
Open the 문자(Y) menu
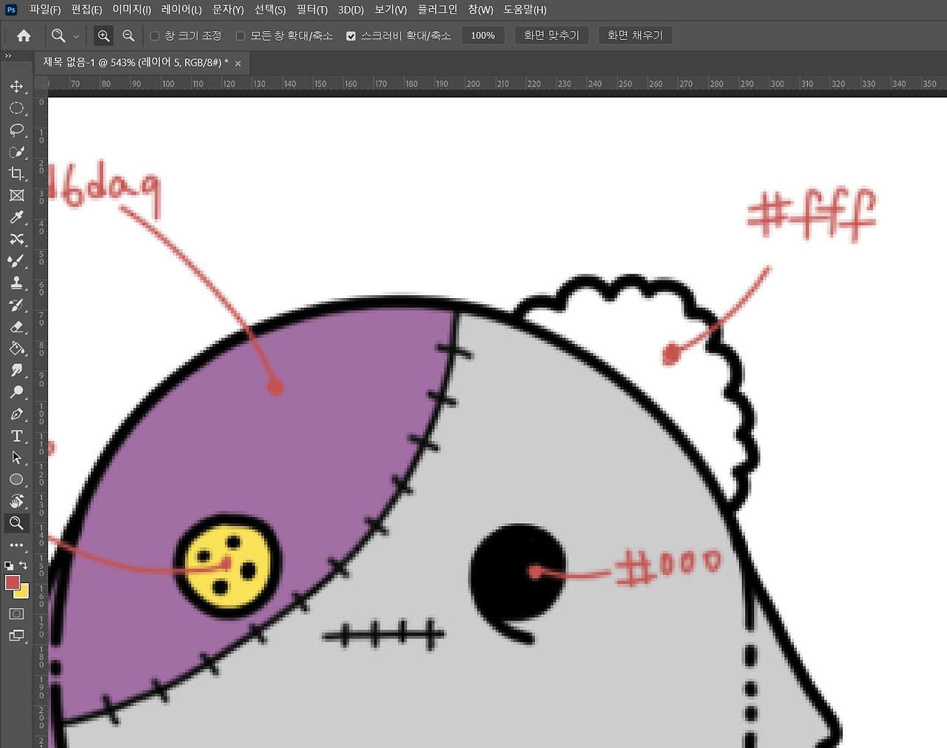click(228, 10)
